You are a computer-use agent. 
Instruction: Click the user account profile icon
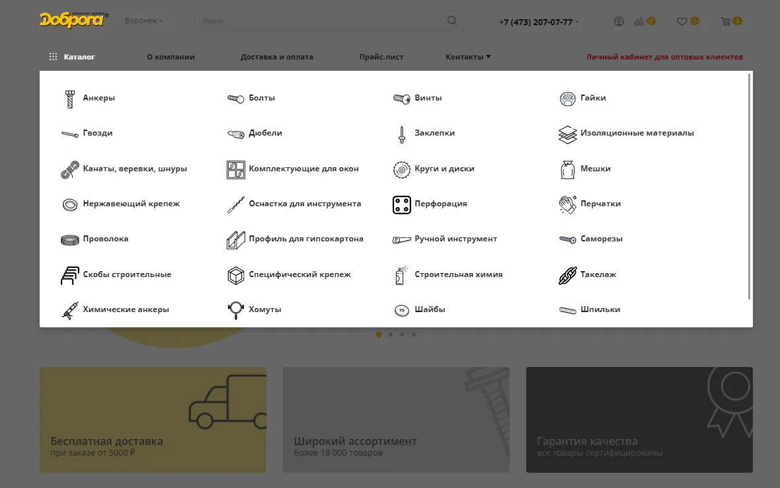[619, 21]
